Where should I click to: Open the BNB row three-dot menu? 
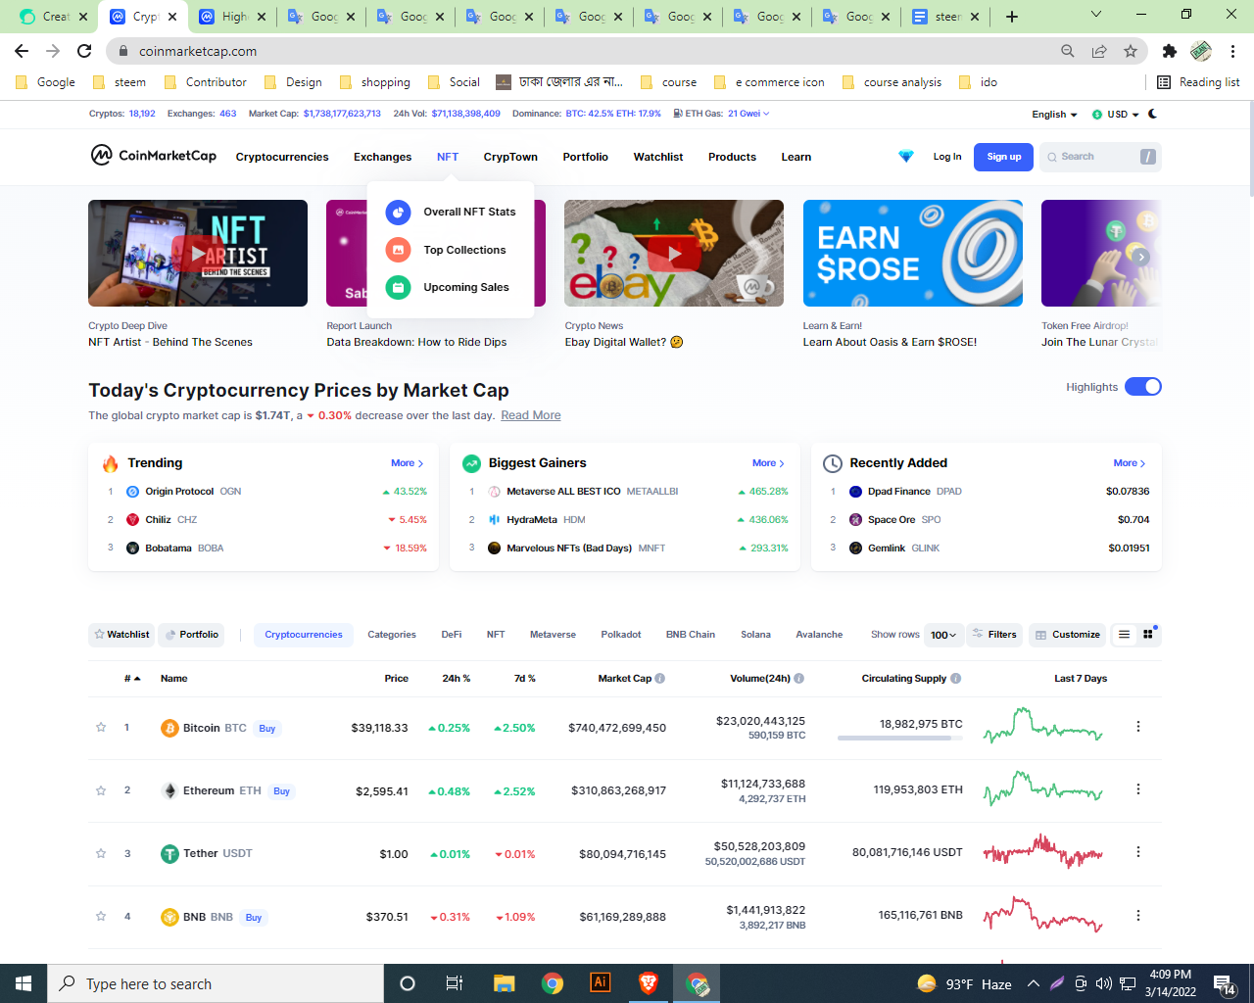pyautogui.click(x=1137, y=915)
